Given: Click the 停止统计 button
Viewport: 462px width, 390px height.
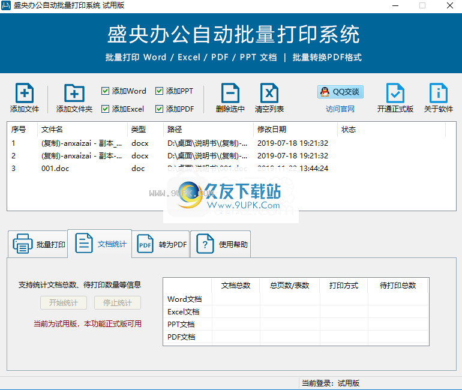Looking at the screenshot, I should 118,303.
